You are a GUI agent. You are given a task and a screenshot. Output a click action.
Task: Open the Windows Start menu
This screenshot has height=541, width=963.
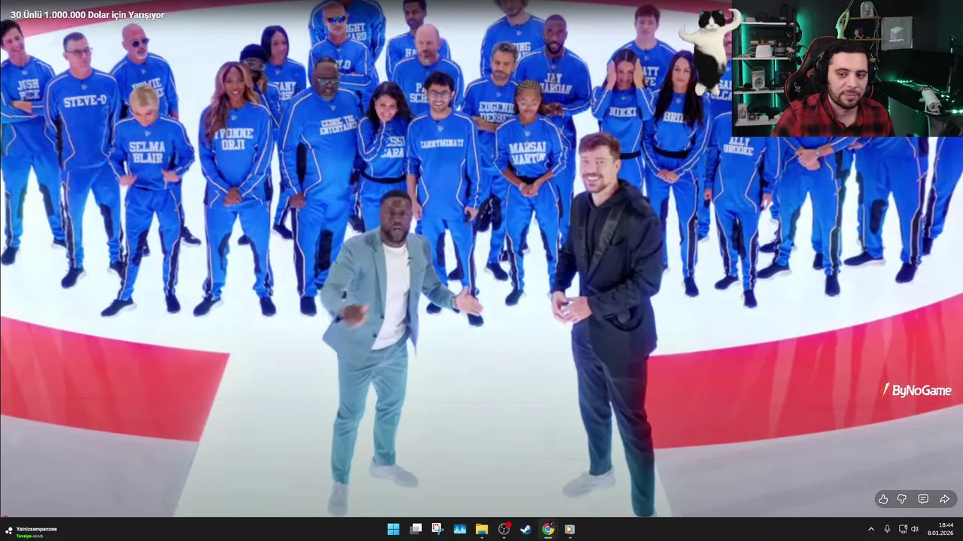[393, 529]
